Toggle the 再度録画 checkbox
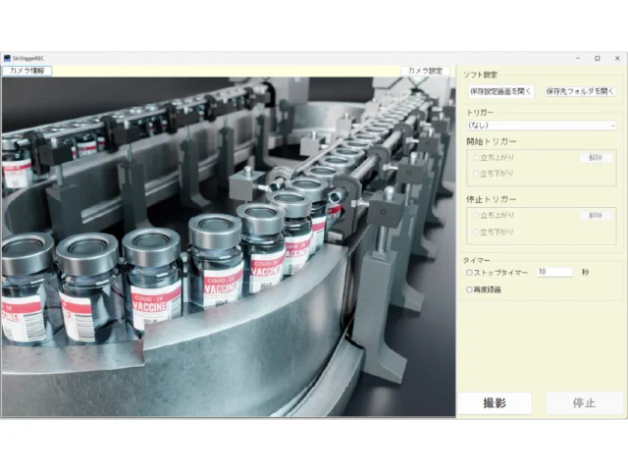The image size is (628, 471). point(469,289)
